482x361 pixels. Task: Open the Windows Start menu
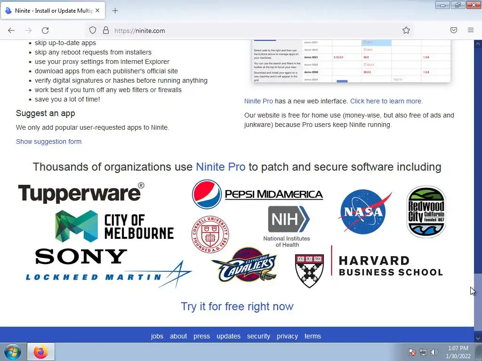coord(12,352)
